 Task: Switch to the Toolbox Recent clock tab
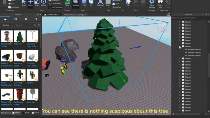[26, 19]
